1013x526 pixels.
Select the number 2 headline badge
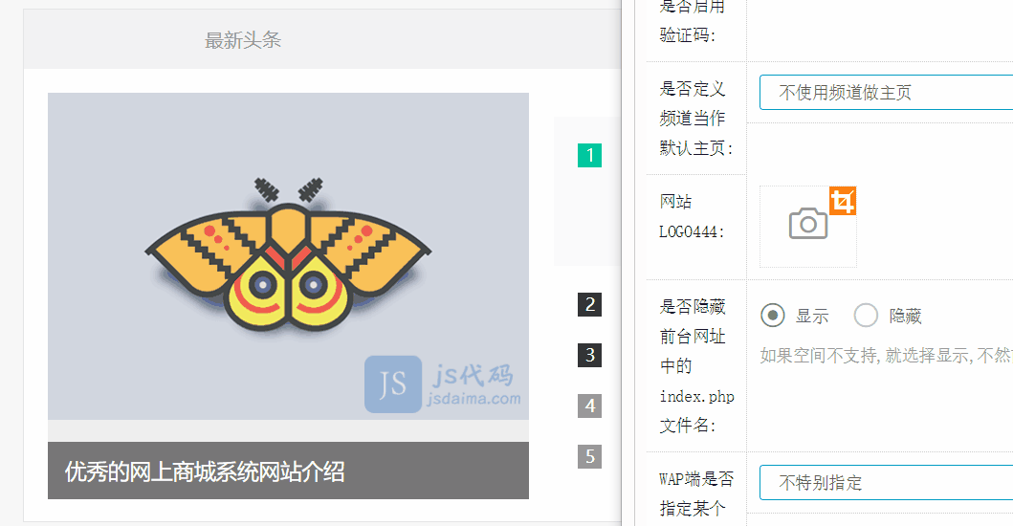(x=590, y=305)
